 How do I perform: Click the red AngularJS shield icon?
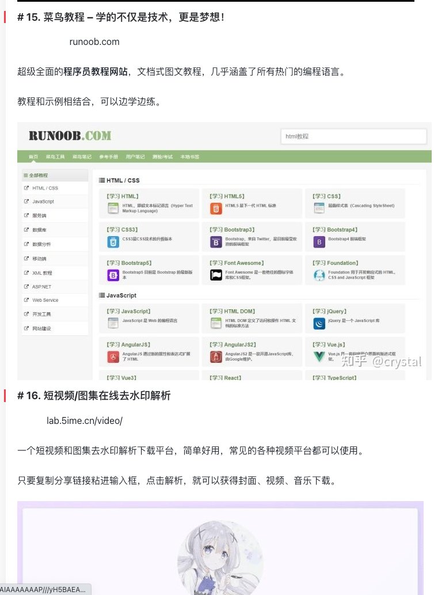click(x=113, y=357)
